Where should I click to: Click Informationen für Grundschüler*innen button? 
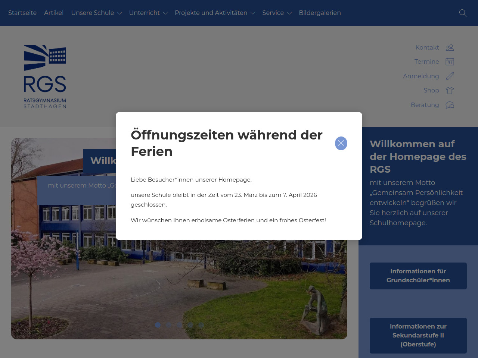tap(418, 276)
